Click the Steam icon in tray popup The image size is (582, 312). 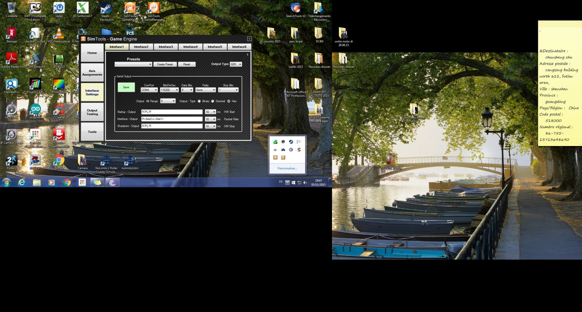(x=291, y=142)
